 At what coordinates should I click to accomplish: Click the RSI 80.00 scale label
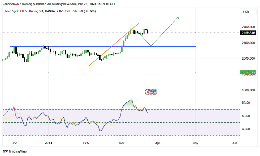[x=246, y=103]
